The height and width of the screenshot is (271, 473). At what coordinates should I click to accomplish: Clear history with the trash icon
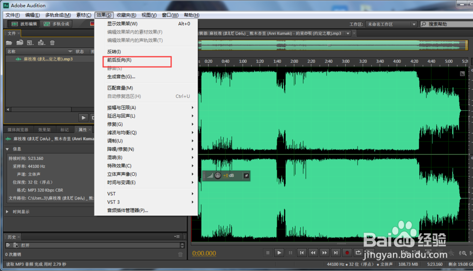click(180, 254)
